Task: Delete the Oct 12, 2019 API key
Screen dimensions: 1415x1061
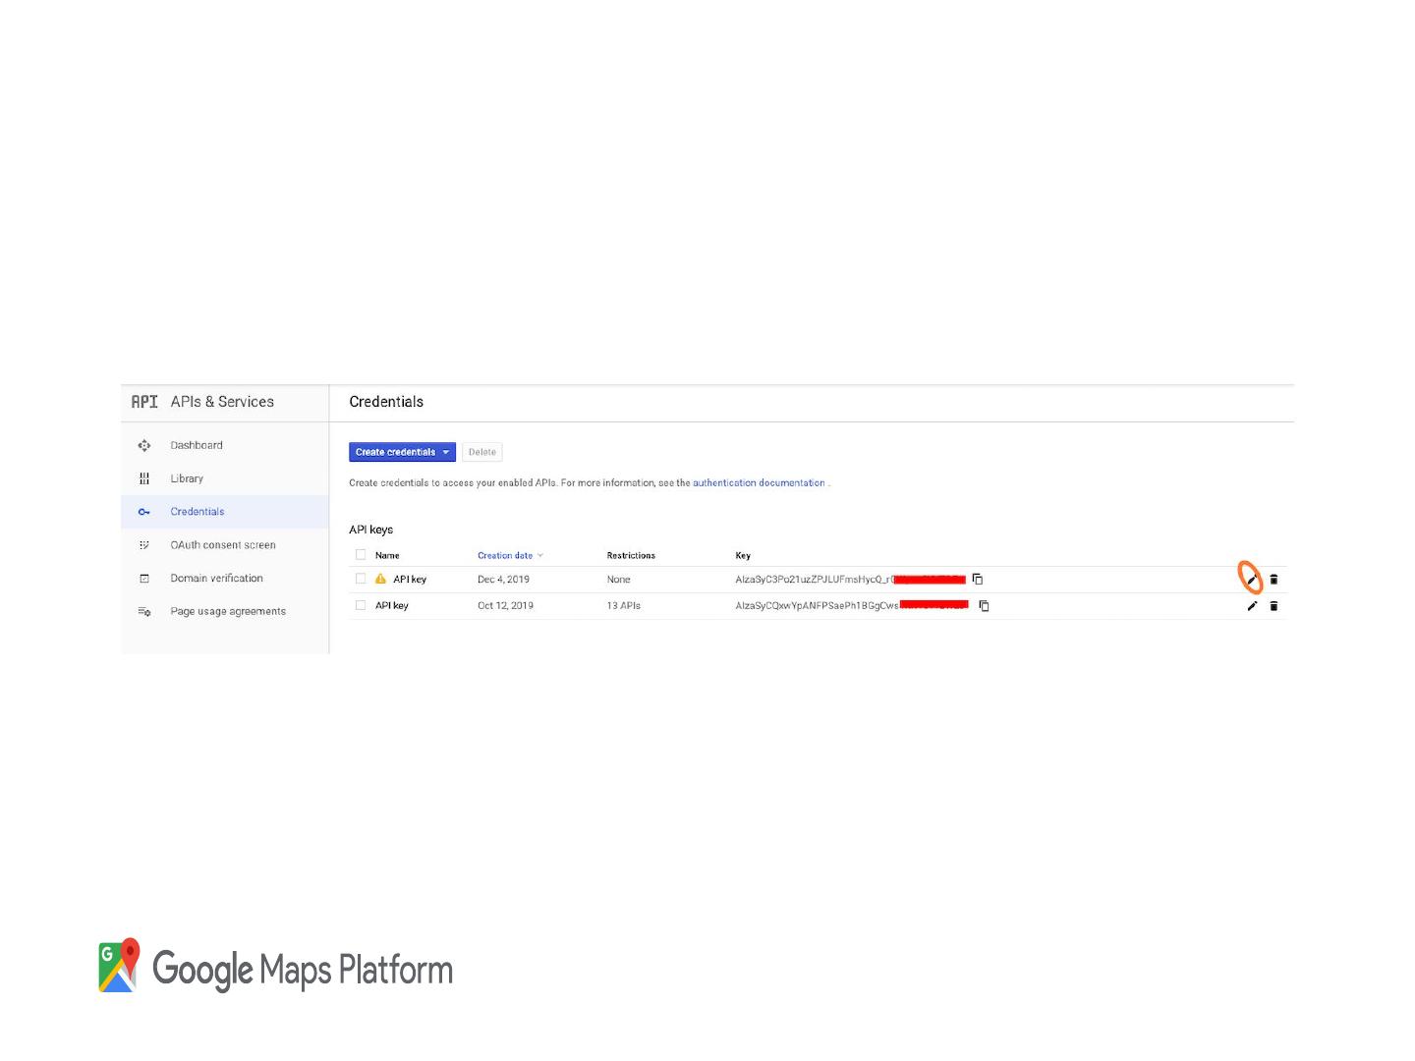Action: 1273,606
